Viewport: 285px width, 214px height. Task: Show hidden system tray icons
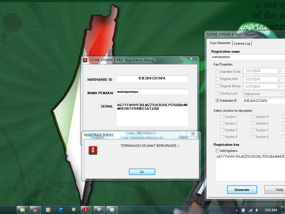pyautogui.click(x=237, y=210)
